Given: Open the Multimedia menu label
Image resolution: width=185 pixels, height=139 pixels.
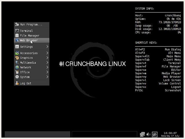Looking at the screenshot, I should point(28,63).
